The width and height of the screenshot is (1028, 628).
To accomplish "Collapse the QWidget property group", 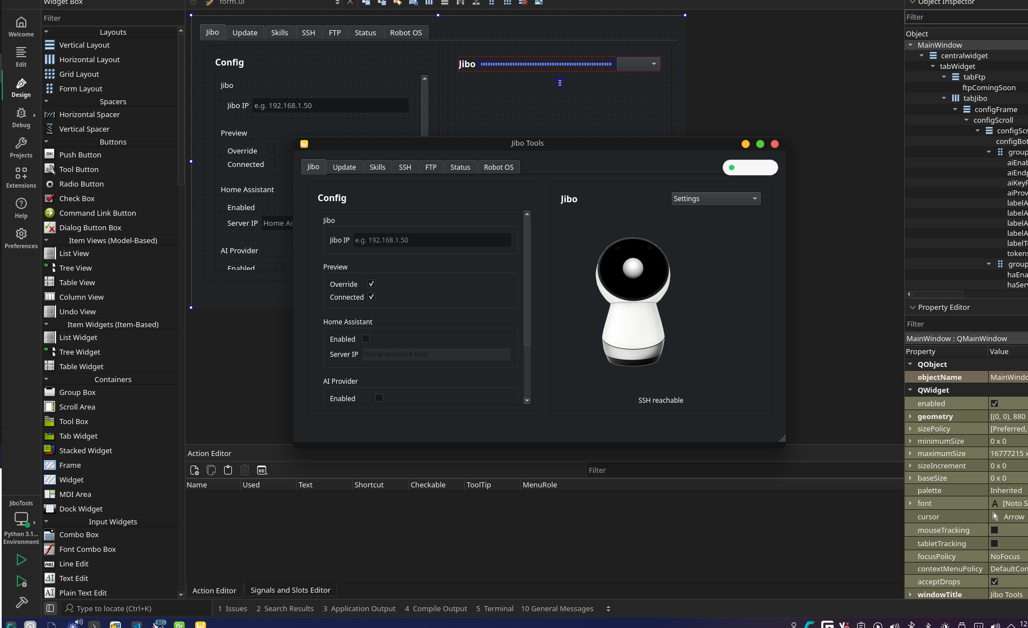I will pos(910,390).
